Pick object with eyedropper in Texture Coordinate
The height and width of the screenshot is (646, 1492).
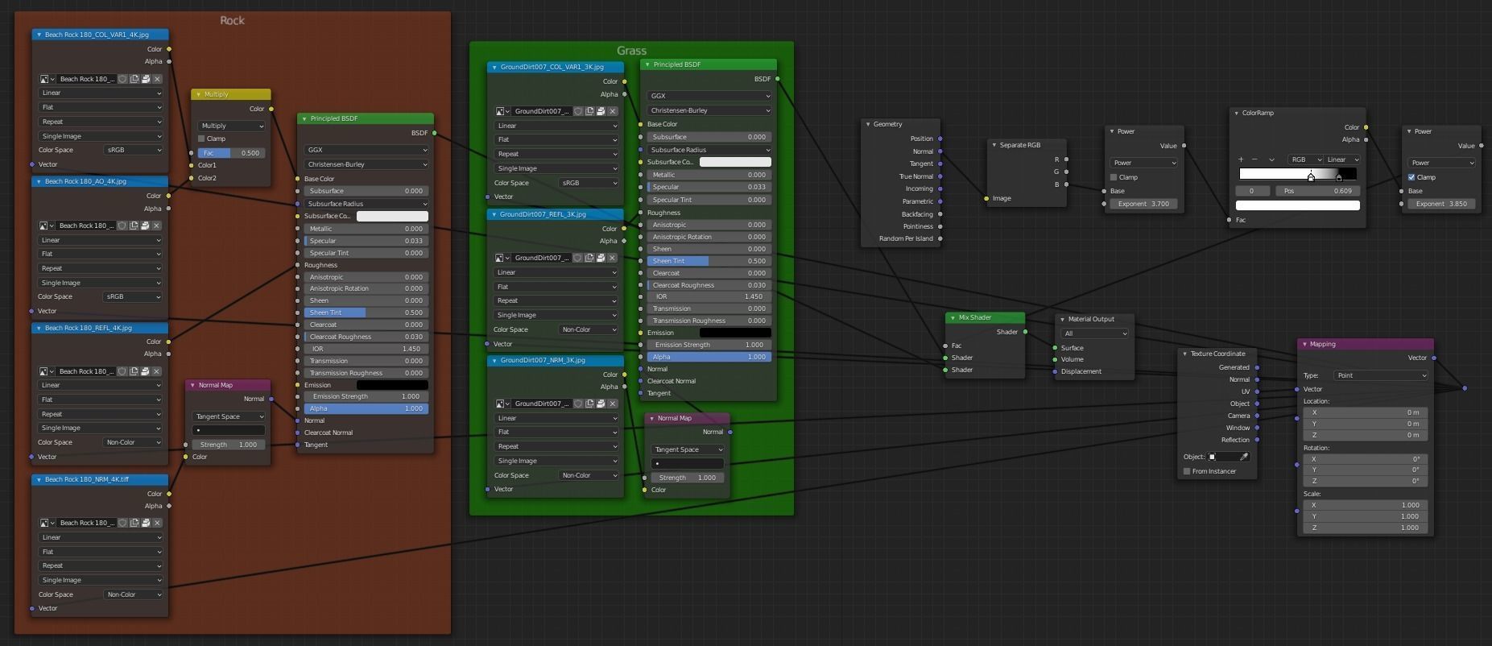(1244, 457)
